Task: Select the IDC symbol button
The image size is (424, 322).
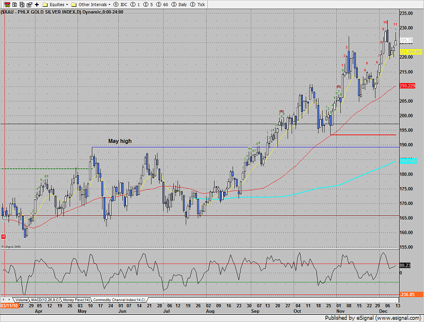Action: click(121, 5)
